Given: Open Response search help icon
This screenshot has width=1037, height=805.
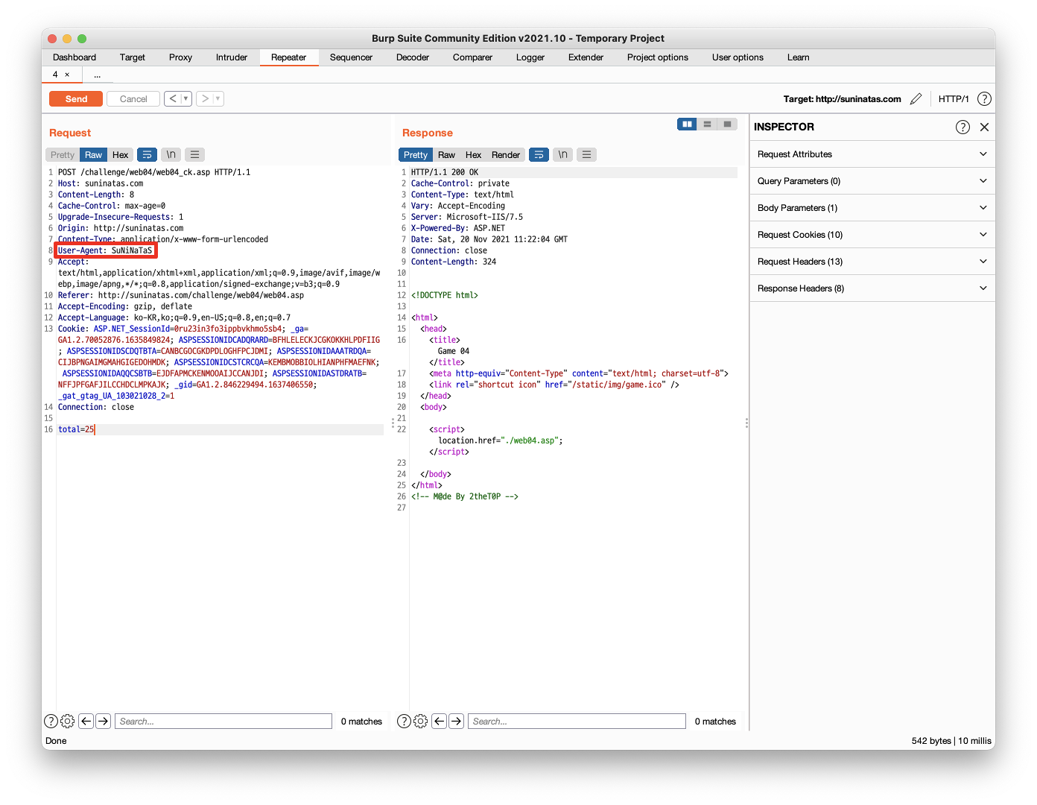Looking at the screenshot, I should pos(404,721).
